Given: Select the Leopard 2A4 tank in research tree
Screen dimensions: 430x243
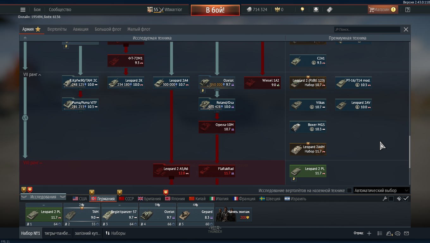Looking at the screenshot, I should click(x=171, y=83).
